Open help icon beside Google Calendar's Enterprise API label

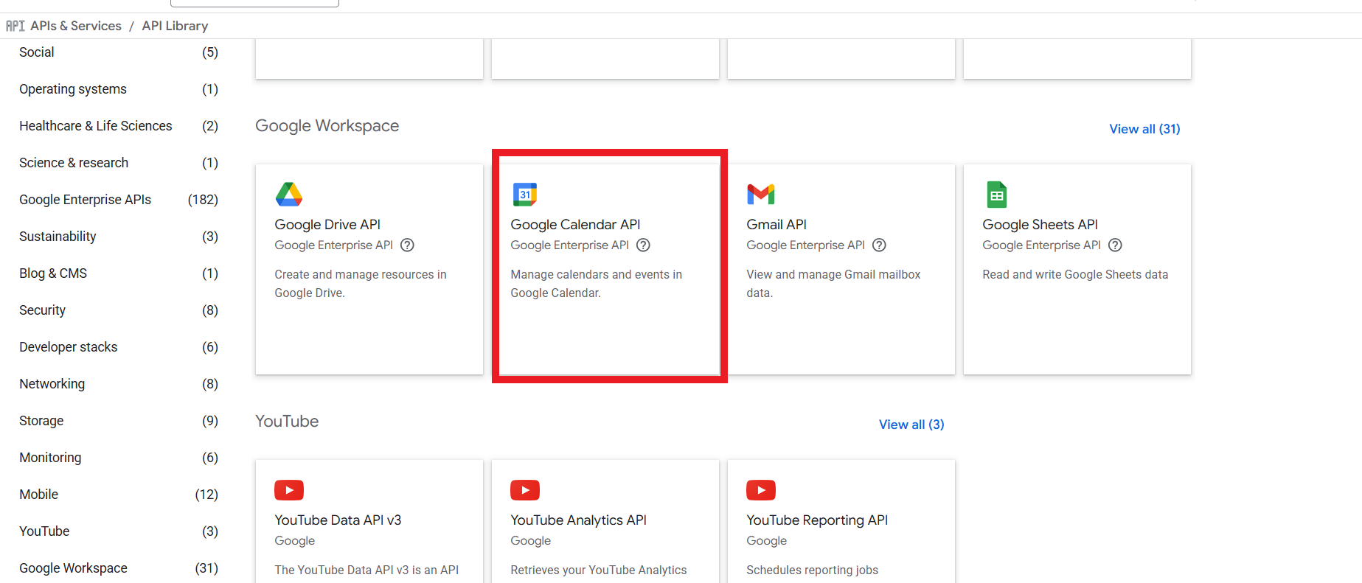pos(643,245)
